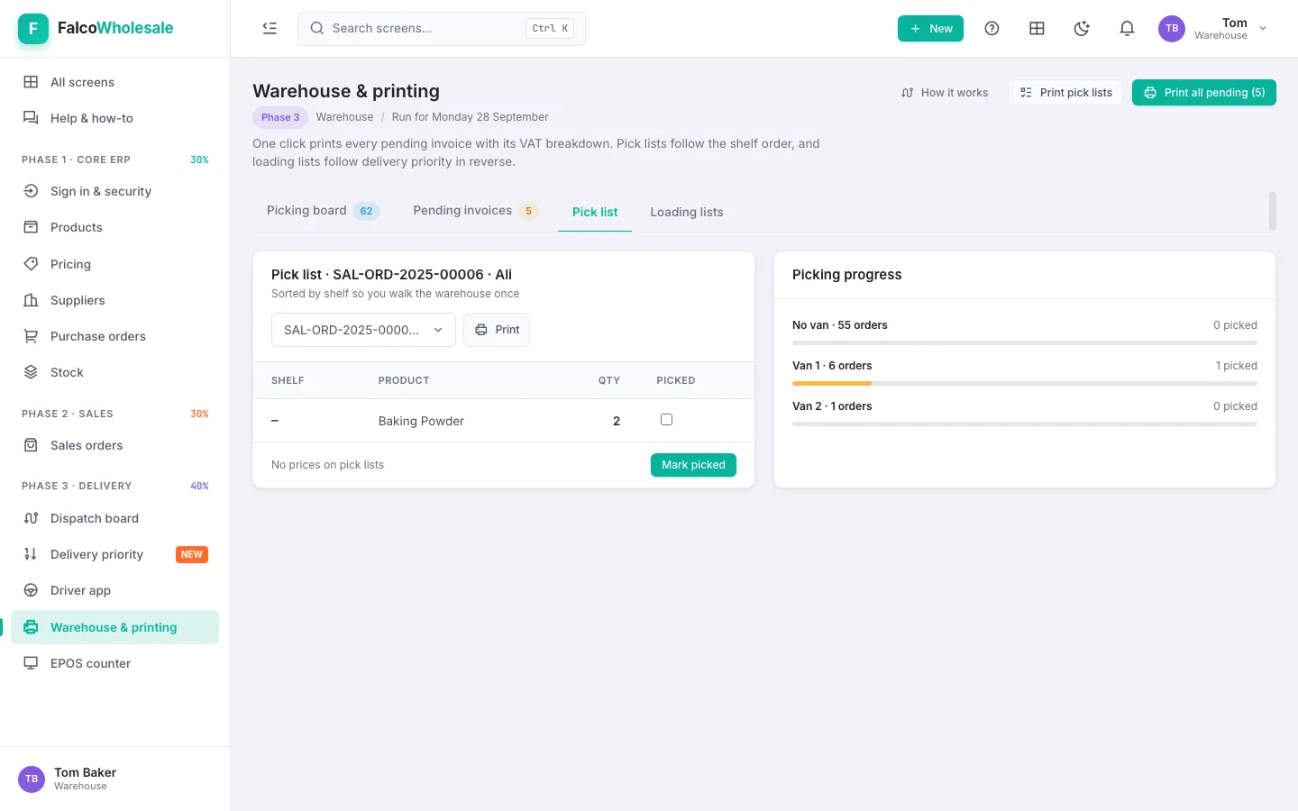1298x811 pixels.
Task: Open the help question mark icon
Action: 992,28
